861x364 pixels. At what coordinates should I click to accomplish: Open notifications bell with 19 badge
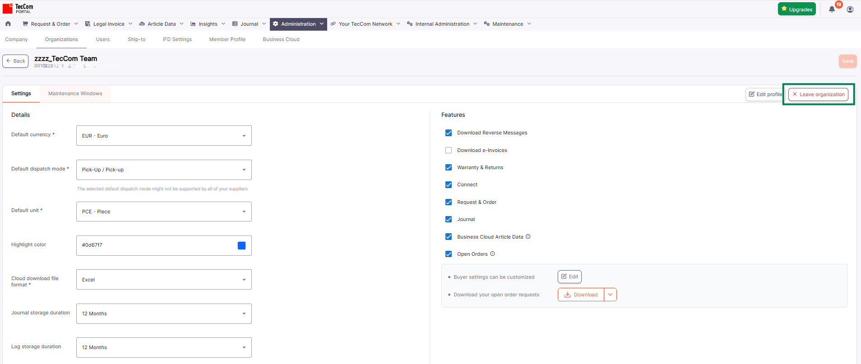click(x=832, y=9)
